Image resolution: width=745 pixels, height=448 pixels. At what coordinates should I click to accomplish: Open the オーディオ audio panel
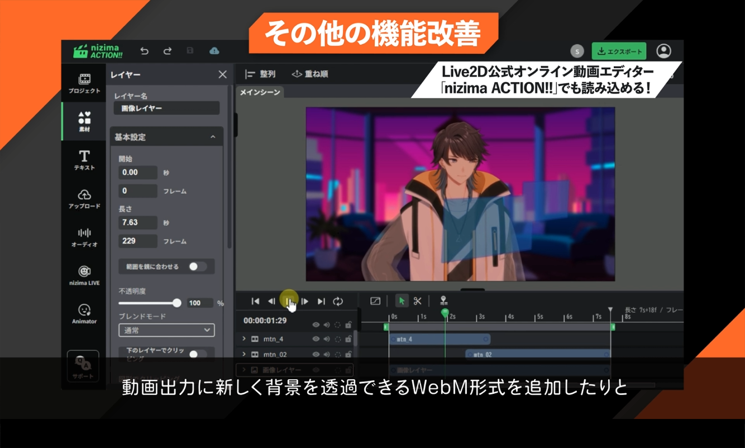tap(84, 237)
